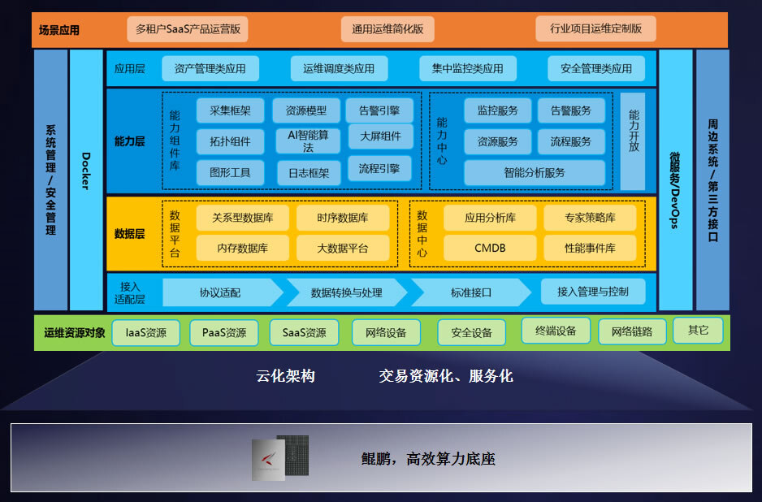The height and width of the screenshot is (502, 762).
Task: Select the 智能分析服务 box
Action: tap(535, 172)
